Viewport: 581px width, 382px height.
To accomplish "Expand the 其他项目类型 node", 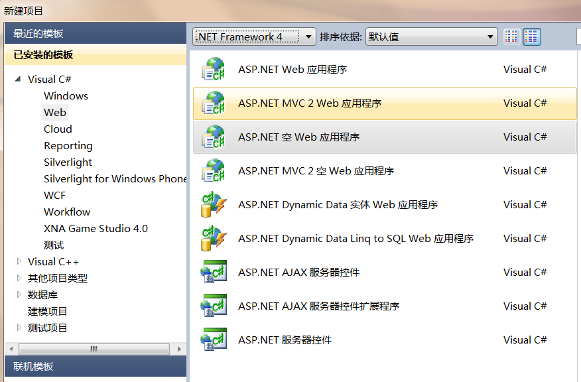I will pos(19,278).
